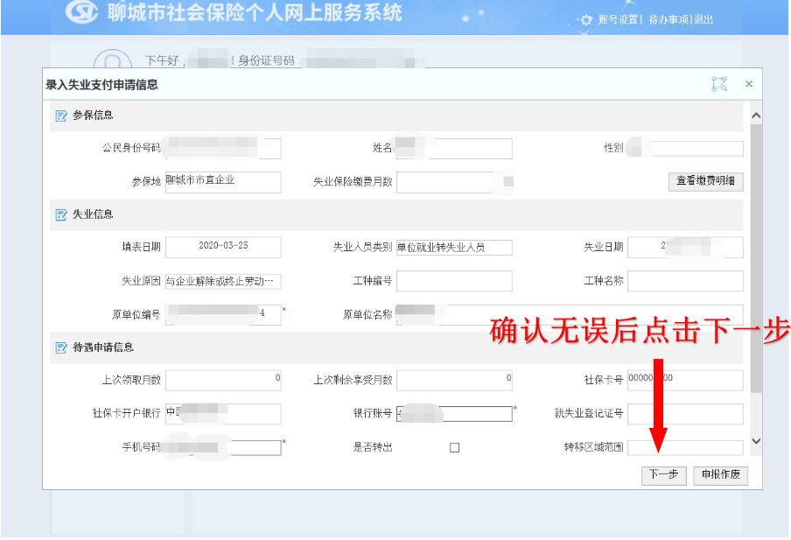
Task: Click the 失业信息 section icon
Action: (x=61, y=215)
